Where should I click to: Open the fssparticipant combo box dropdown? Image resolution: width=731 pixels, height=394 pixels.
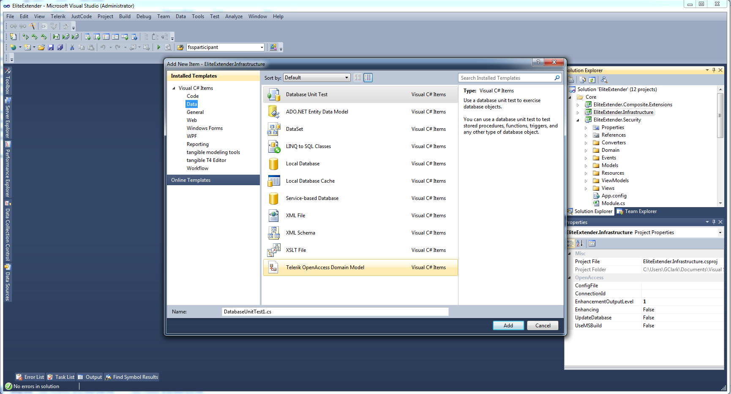pos(262,47)
